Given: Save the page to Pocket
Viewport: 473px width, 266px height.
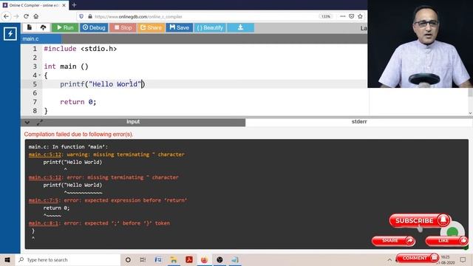Looking at the screenshot, I should [352, 16].
